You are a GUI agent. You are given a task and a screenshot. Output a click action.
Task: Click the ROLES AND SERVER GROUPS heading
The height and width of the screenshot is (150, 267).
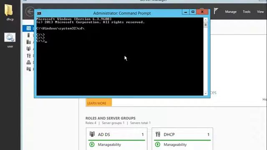click(x=110, y=118)
